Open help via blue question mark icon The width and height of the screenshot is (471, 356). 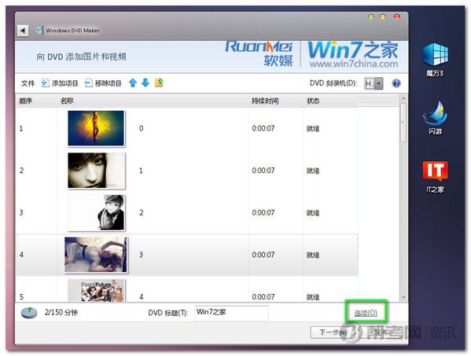[x=396, y=83]
